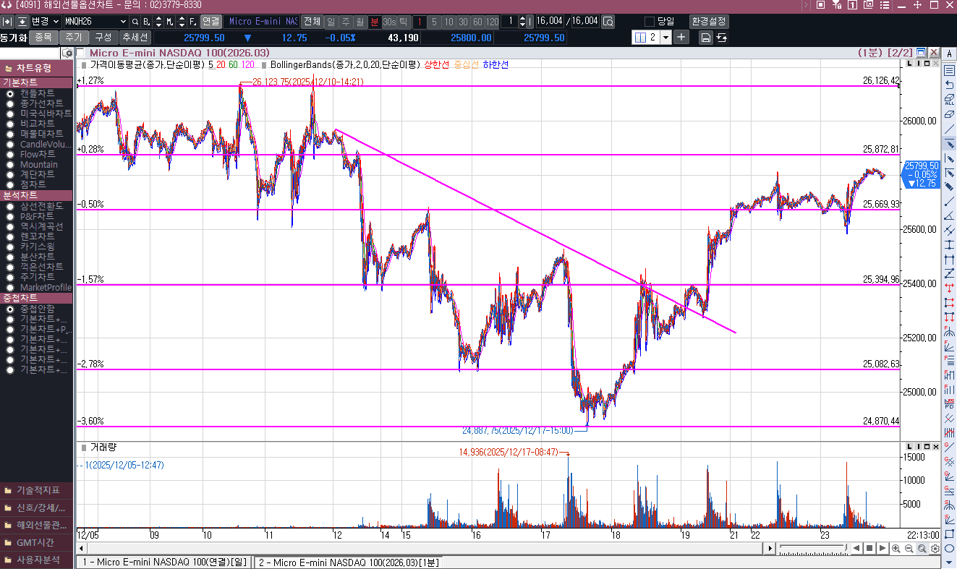
Task: Select the 종가선차트 radio option
Action: pos(10,103)
